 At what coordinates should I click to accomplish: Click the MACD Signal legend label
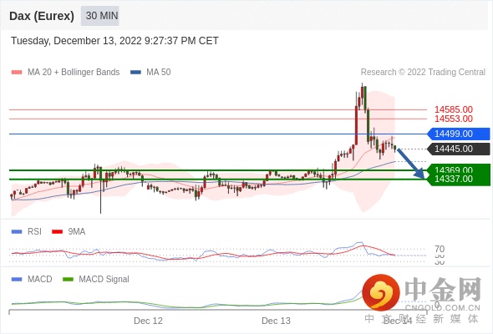(x=104, y=280)
